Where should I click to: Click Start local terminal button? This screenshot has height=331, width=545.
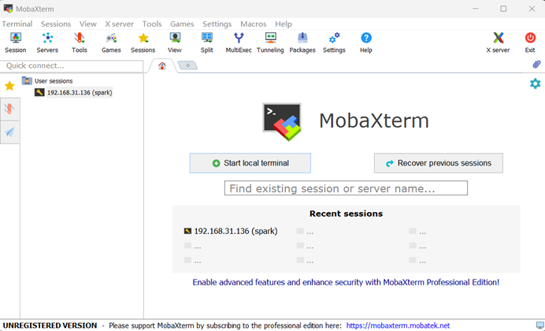(250, 163)
